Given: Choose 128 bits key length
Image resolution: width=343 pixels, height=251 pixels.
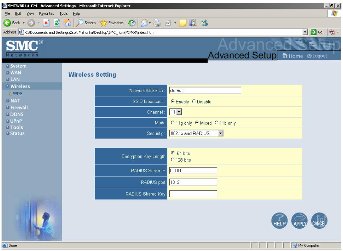Looking at the screenshot, I should coord(173,160).
